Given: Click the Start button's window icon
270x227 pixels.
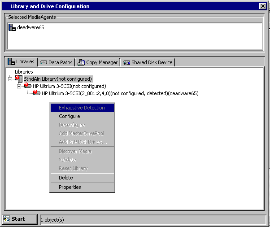Looking at the screenshot, I should pyautogui.click(x=7, y=219).
